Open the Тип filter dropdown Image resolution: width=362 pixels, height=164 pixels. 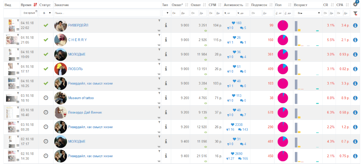coord(166,13)
